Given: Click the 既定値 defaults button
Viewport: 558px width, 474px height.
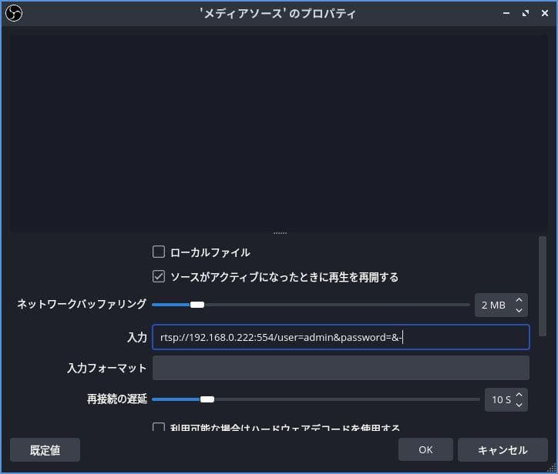Looking at the screenshot, I should click(45, 450).
